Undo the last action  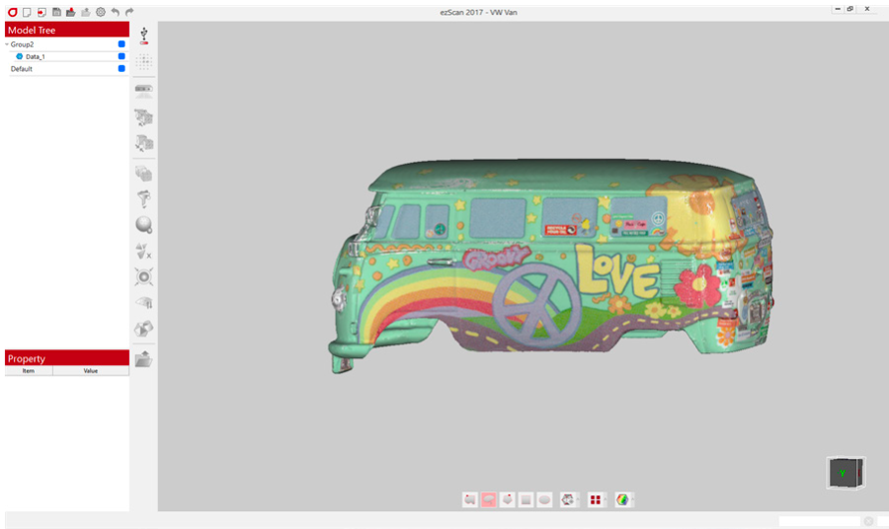(x=116, y=12)
